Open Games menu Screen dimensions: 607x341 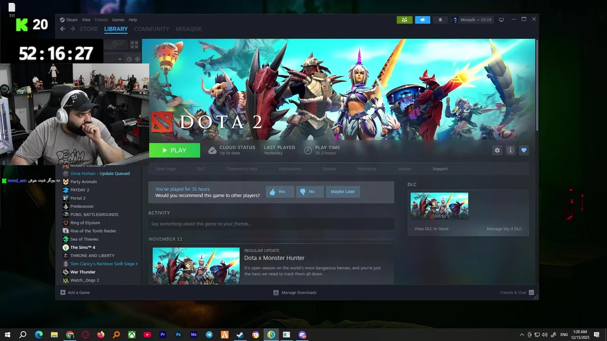[x=118, y=20]
